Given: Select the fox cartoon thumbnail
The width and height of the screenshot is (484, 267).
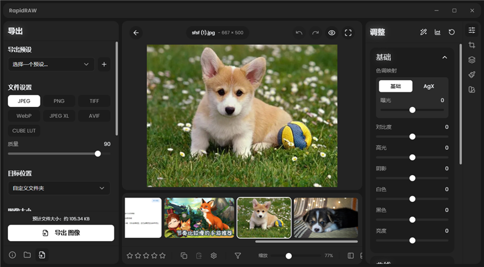Looking at the screenshot, I should point(200,217).
